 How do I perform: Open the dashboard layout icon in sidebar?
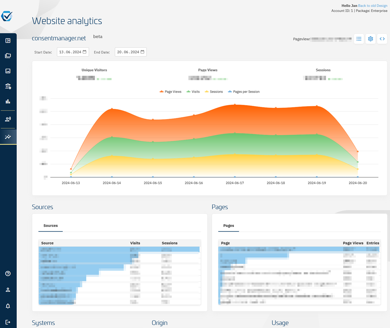coord(8,41)
